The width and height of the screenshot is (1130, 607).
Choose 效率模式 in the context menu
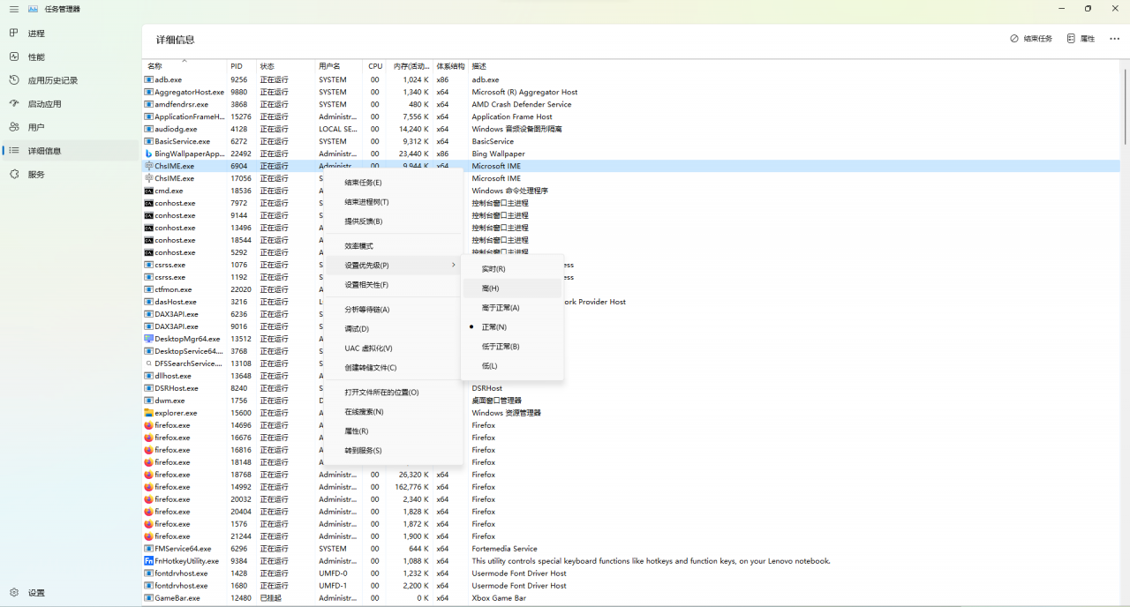tap(392, 246)
